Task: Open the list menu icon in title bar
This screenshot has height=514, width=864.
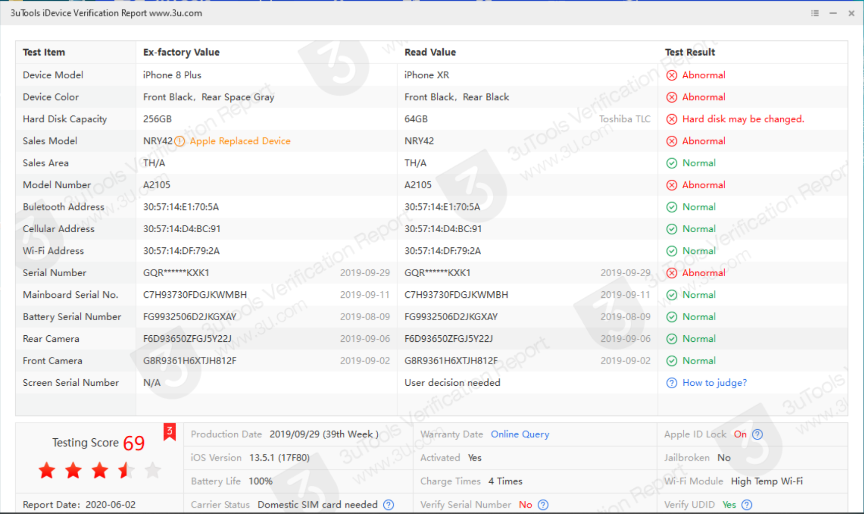Action: point(815,13)
